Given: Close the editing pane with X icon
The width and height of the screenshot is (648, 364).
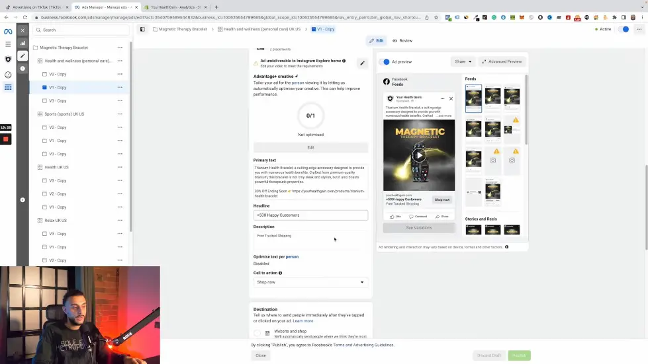Looking at the screenshot, I should click(23, 30).
